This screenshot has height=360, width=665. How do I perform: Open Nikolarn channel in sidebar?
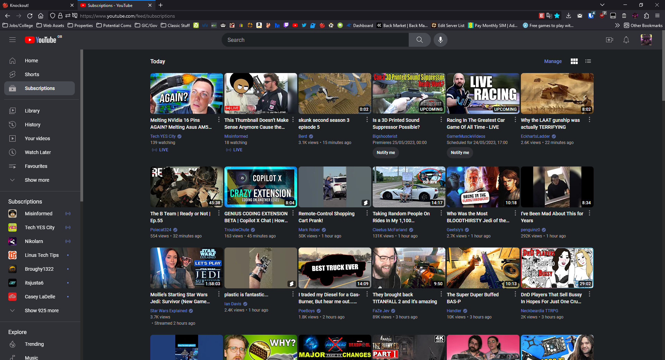(x=39, y=241)
